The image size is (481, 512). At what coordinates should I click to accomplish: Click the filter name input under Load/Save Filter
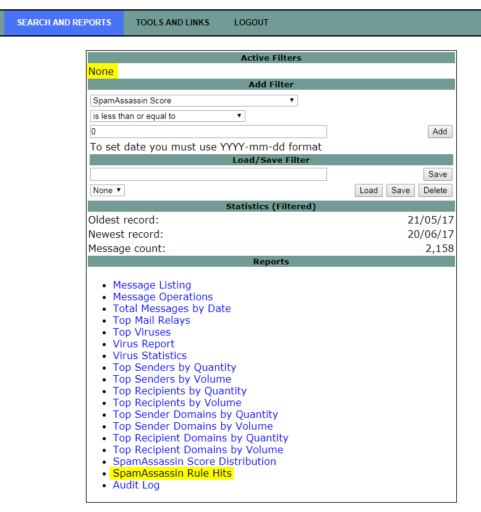(x=208, y=175)
